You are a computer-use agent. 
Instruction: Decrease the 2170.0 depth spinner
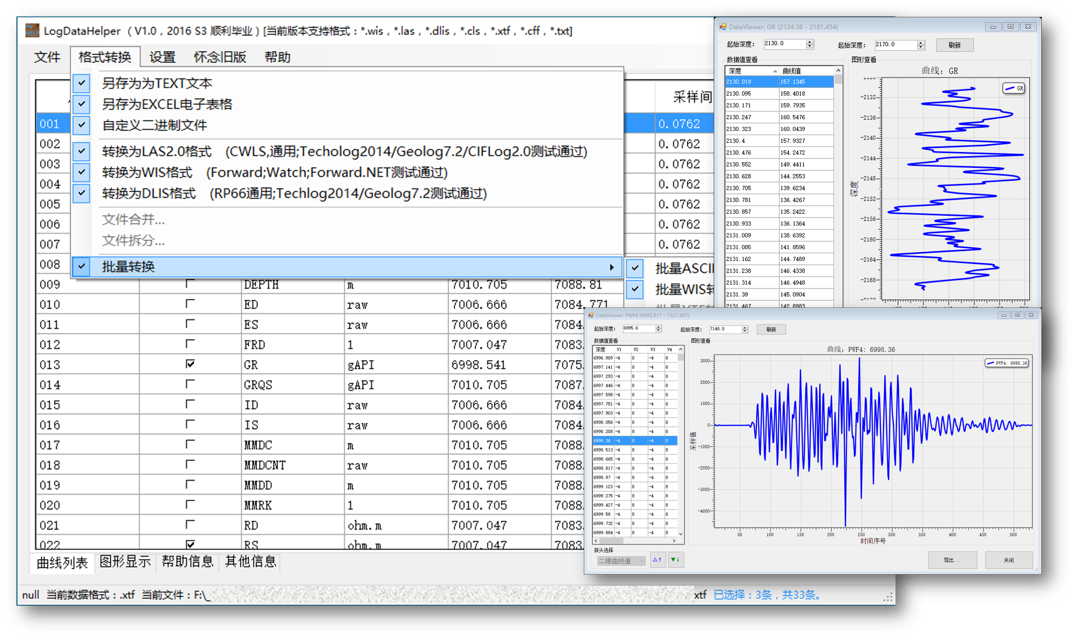click(x=921, y=47)
